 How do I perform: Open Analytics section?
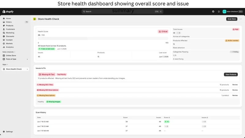click(10, 47)
